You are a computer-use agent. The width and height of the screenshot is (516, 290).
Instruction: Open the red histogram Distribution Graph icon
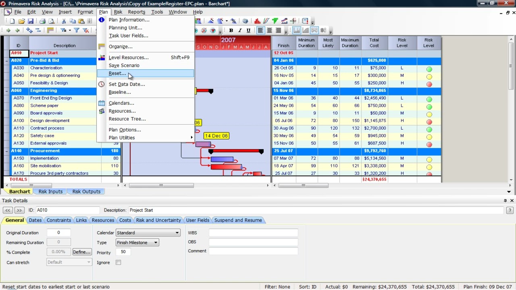click(x=257, y=21)
